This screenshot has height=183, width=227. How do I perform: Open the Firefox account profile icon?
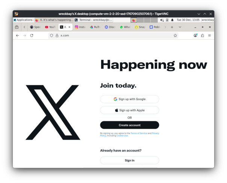pos(195,36)
